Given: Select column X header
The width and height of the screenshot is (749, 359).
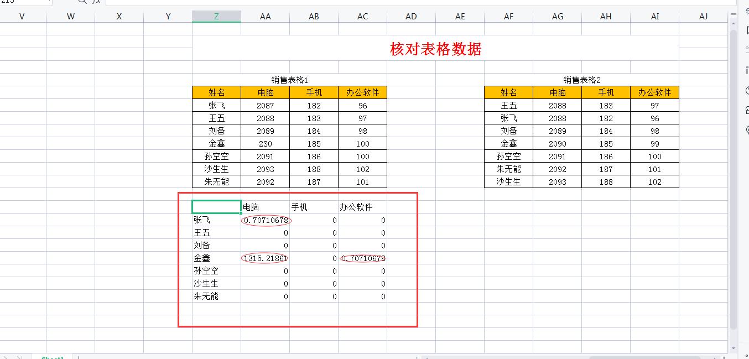Looking at the screenshot, I should click(119, 17).
